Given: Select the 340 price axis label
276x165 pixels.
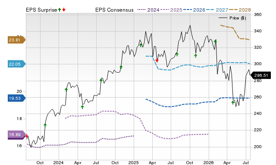Looking at the screenshot, I should (x=257, y=31).
